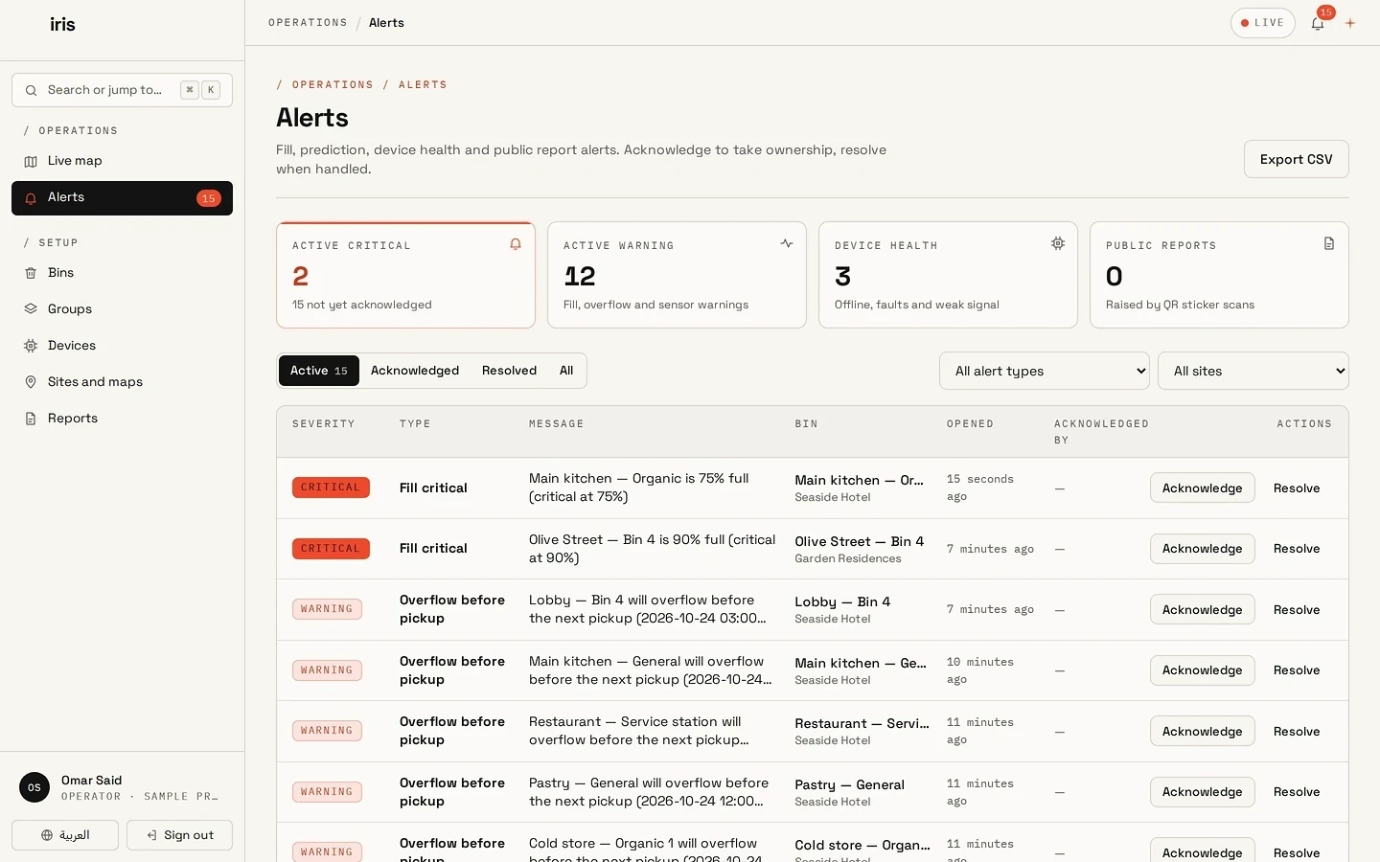Acknowledge the Restaurant Service station warning
This screenshot has width=1380, height=862.
(x=1202, y=732)
